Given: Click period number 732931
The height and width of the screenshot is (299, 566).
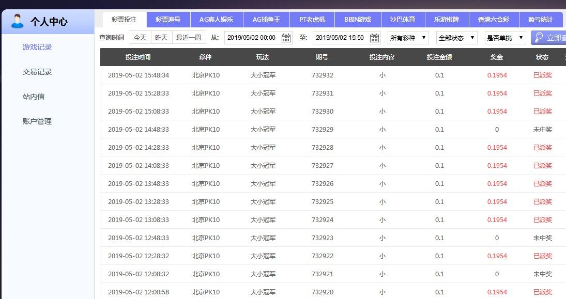Looking at the screenshot, I should [x=323, y=93].
